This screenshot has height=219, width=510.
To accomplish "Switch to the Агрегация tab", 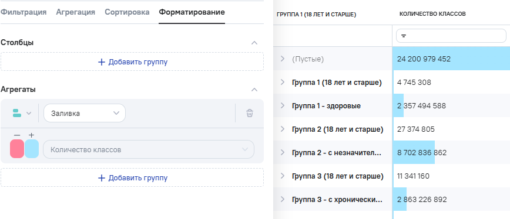I will tap(75, 12).
